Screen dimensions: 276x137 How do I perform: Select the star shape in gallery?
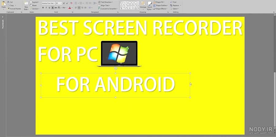pos(136,8)
